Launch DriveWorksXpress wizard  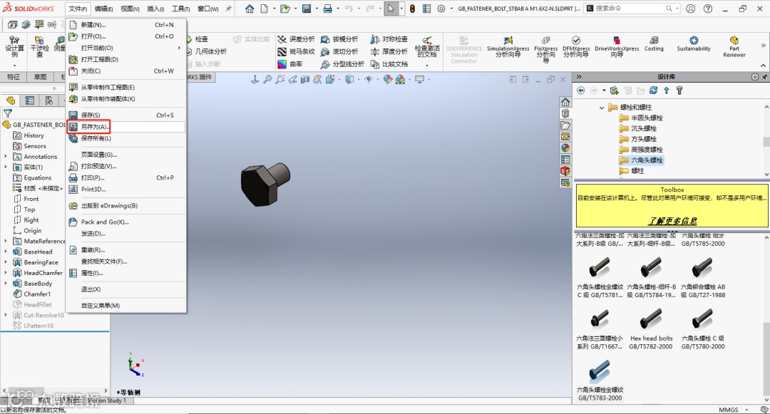pyautogui.click(x=617, y=46)
